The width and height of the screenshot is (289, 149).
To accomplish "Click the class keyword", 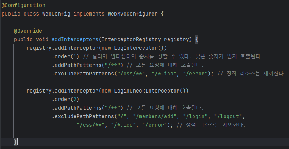I will [31, 14].
